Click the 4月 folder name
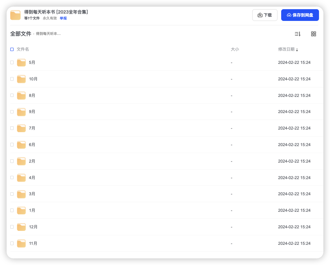Viewport: 330px width, 265px height. 32,177
